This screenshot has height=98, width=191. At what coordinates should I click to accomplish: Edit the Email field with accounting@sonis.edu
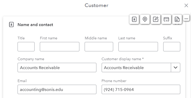pos(57,89)
